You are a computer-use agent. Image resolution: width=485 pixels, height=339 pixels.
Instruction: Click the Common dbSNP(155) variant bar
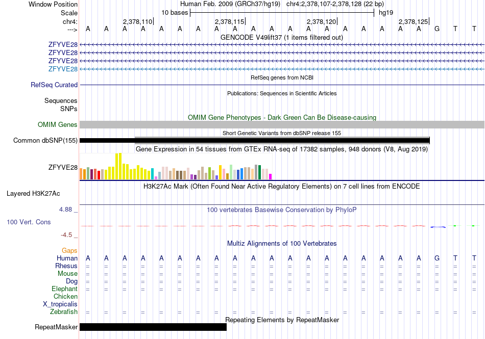tap(255, 141)
